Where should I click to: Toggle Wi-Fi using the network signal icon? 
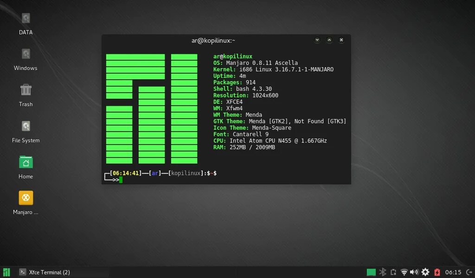click(x=404, y=272)
